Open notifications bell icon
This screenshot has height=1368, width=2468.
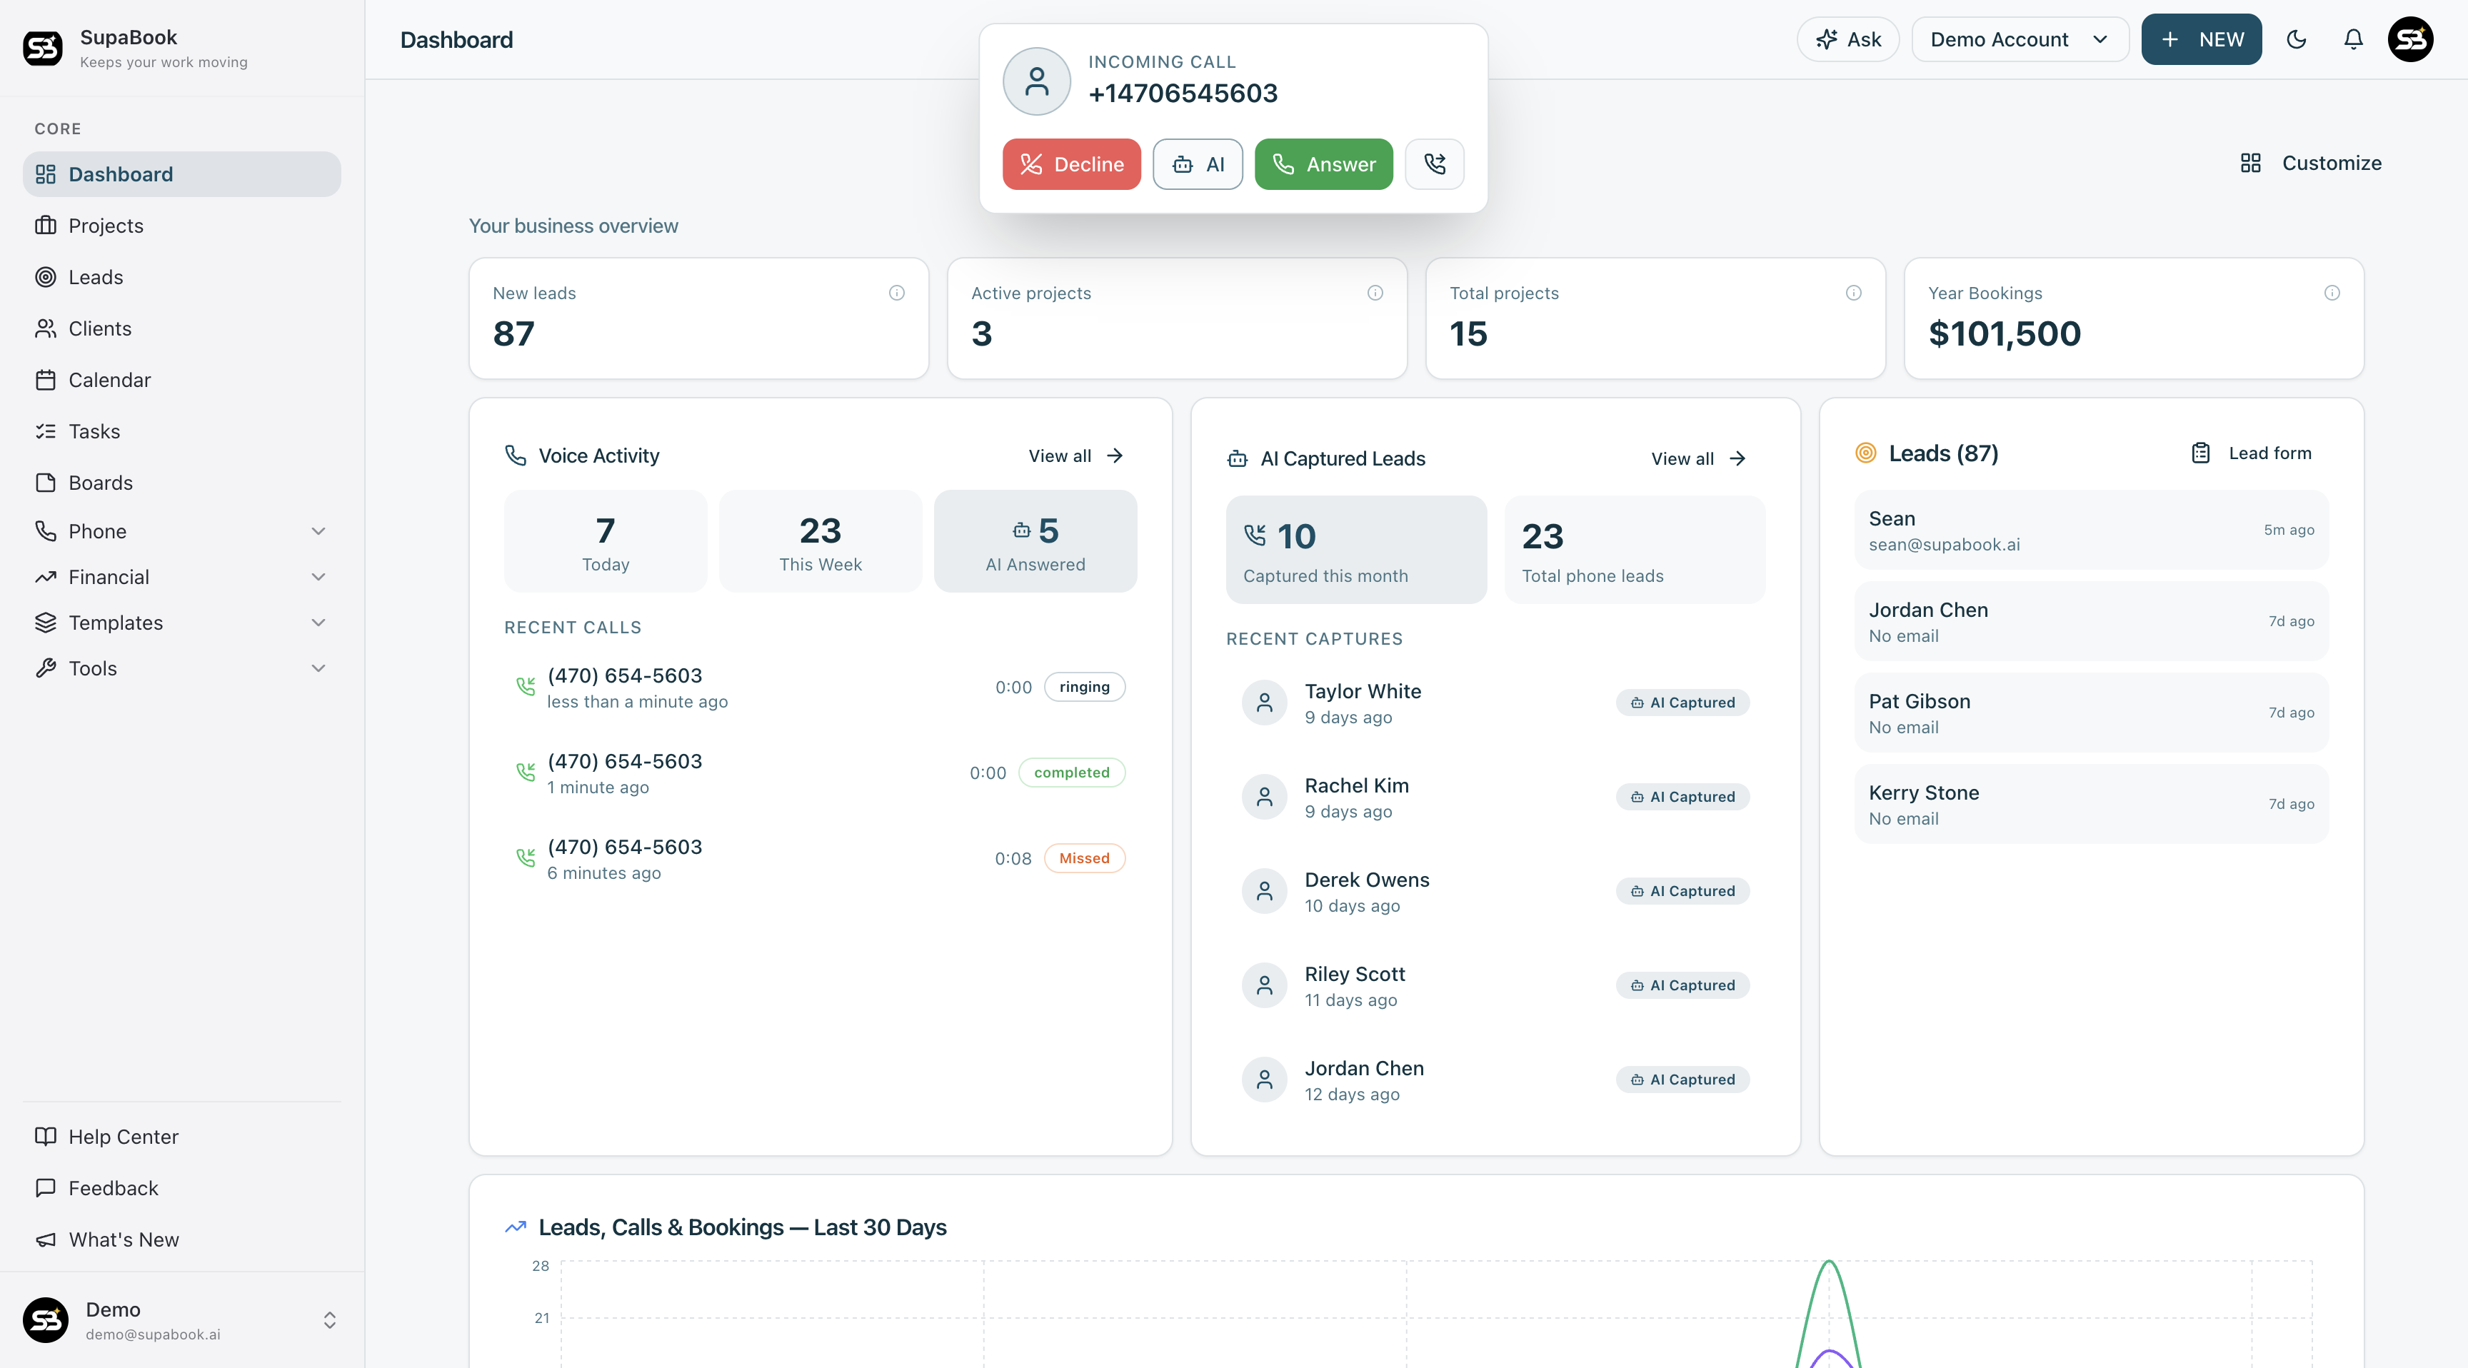[x=2353, y=39]
